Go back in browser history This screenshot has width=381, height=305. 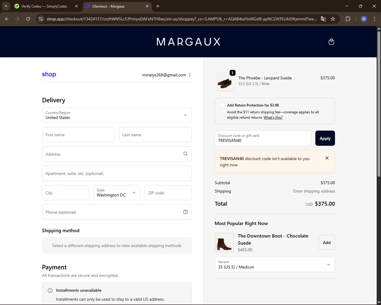pyautogui.click(x=7, y=19)
